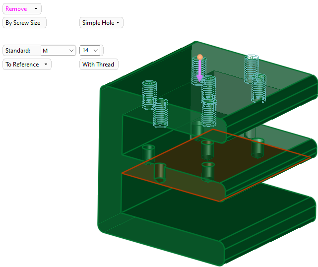318x267 pixels.
Task: Expand the Simple Hole type dropdown
Action: 101,23
